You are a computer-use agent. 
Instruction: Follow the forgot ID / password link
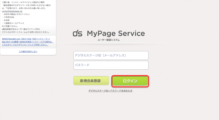pyautogui.click(x=110, y=91)
